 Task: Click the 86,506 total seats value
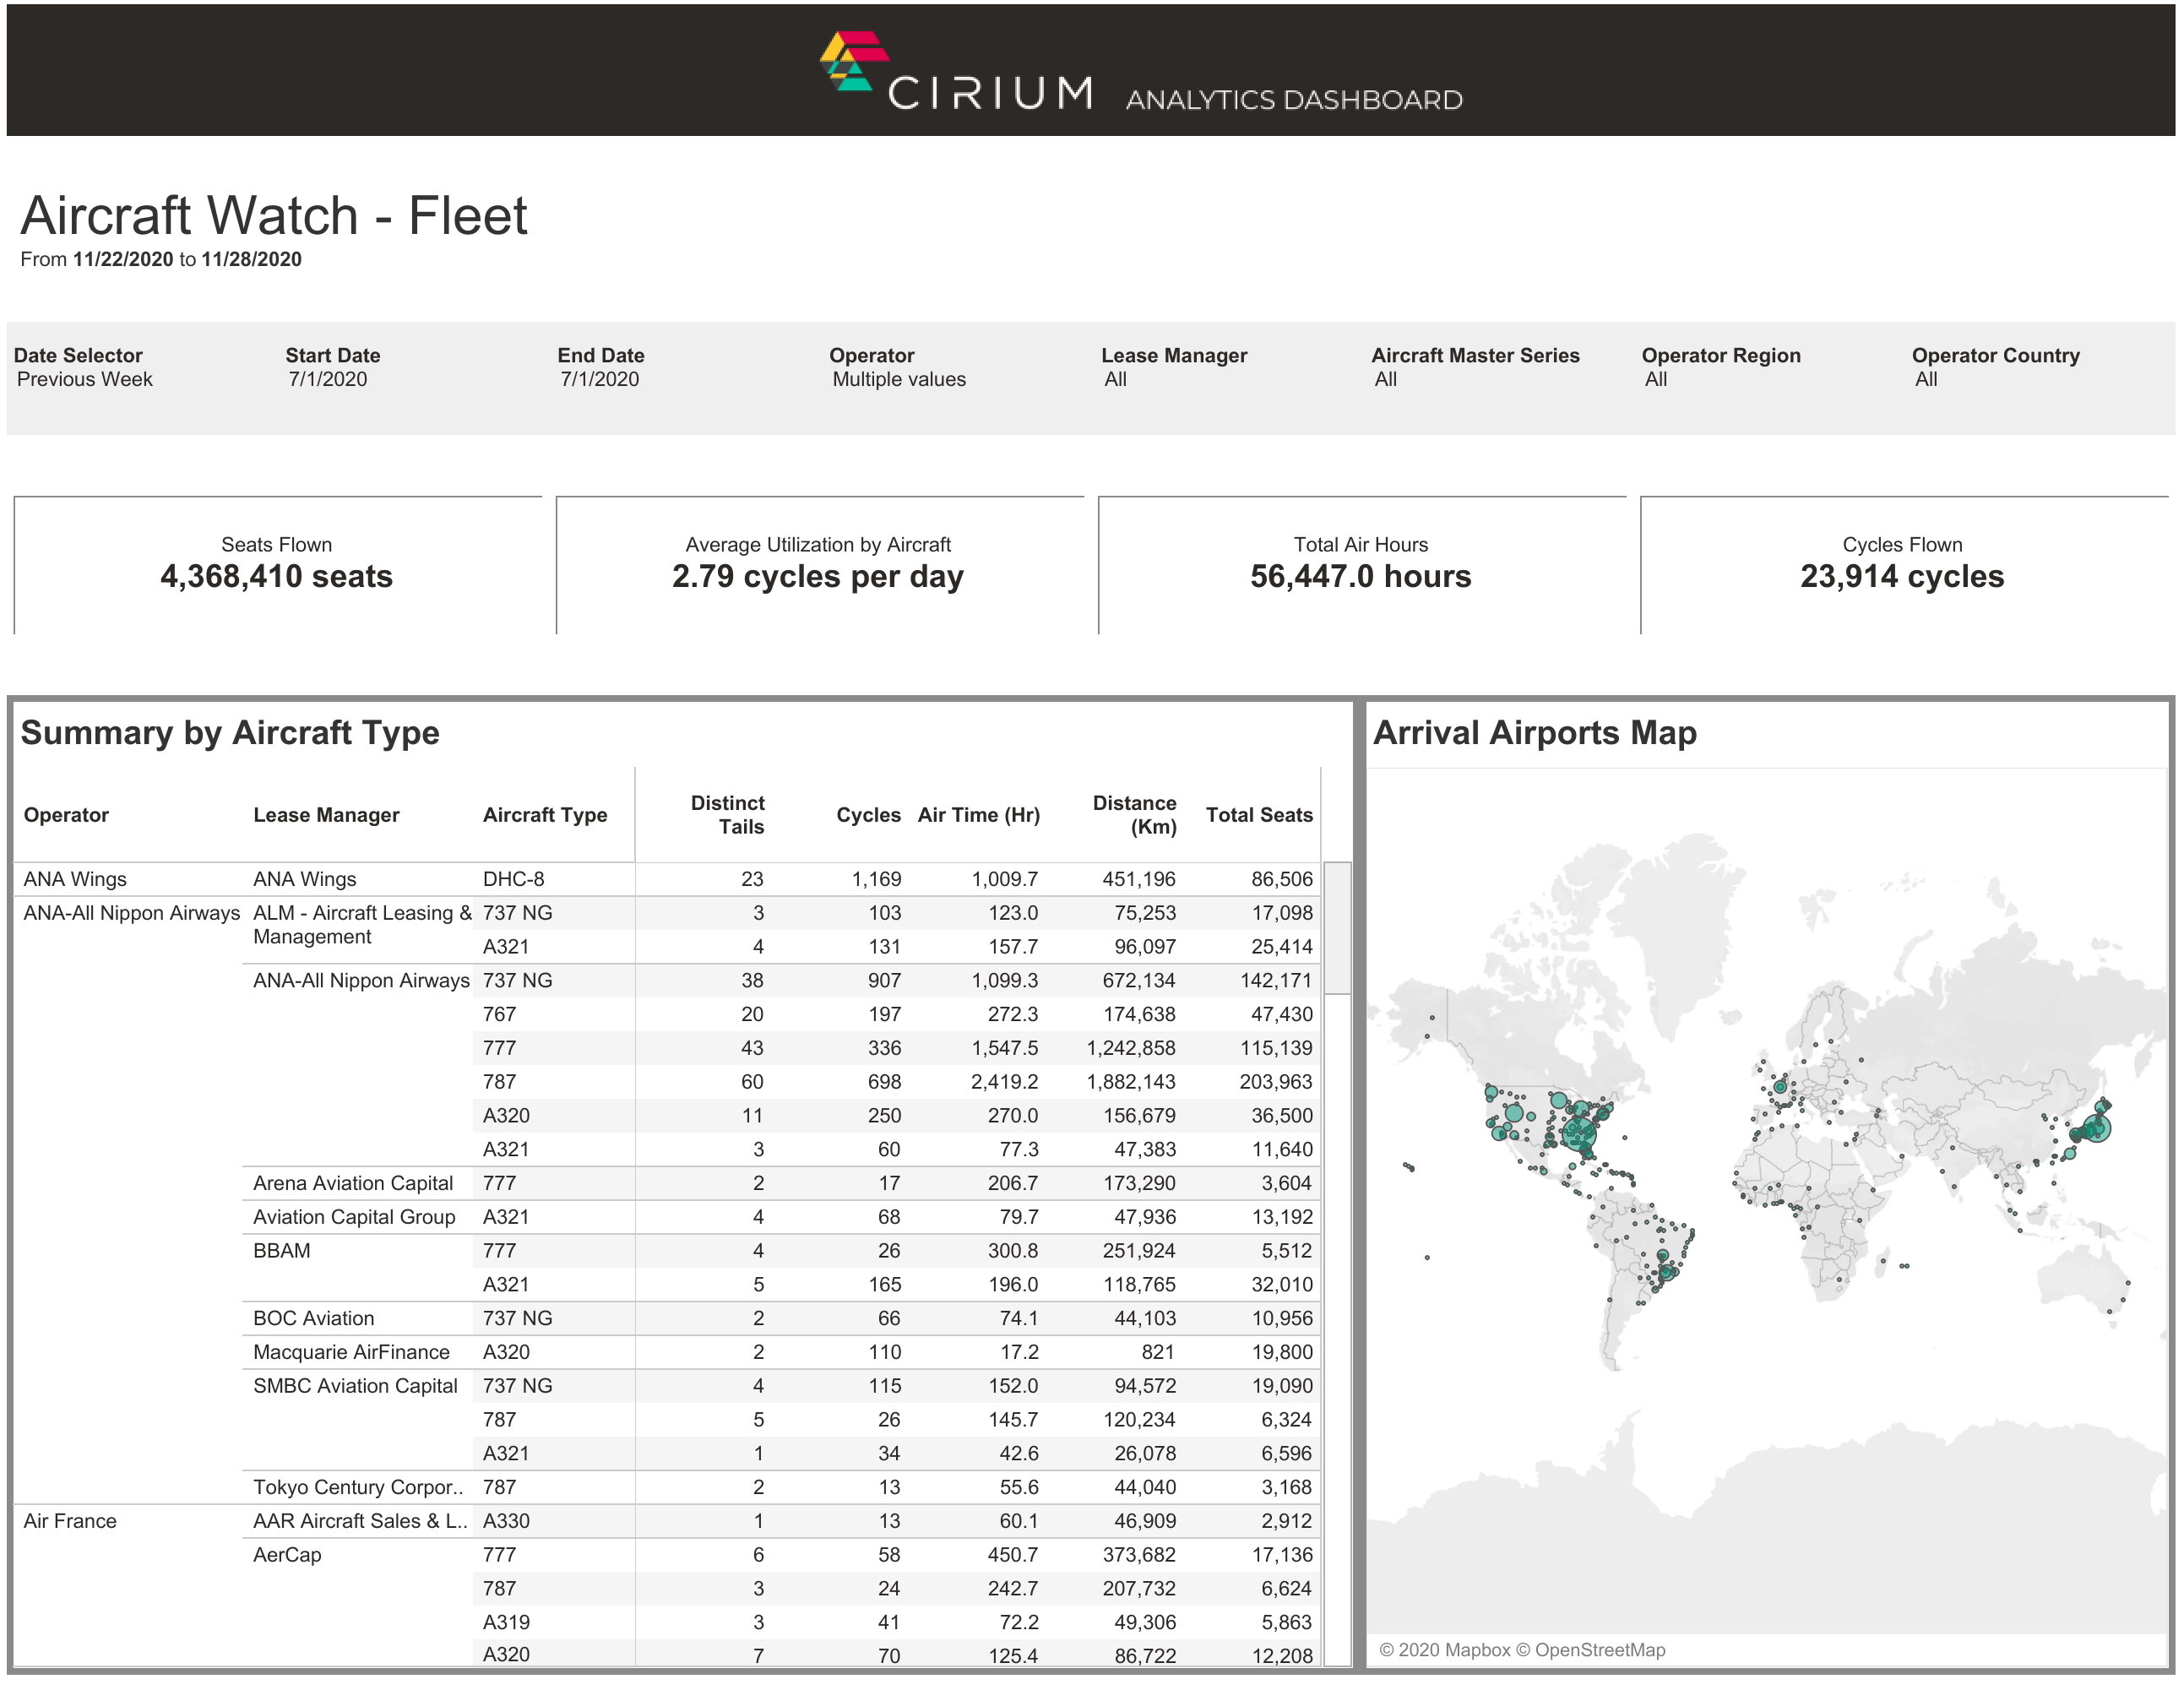1282,879
